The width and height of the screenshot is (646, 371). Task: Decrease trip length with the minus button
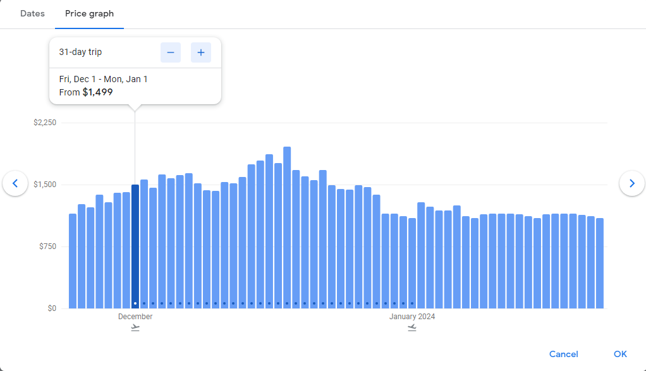[171, 52]
